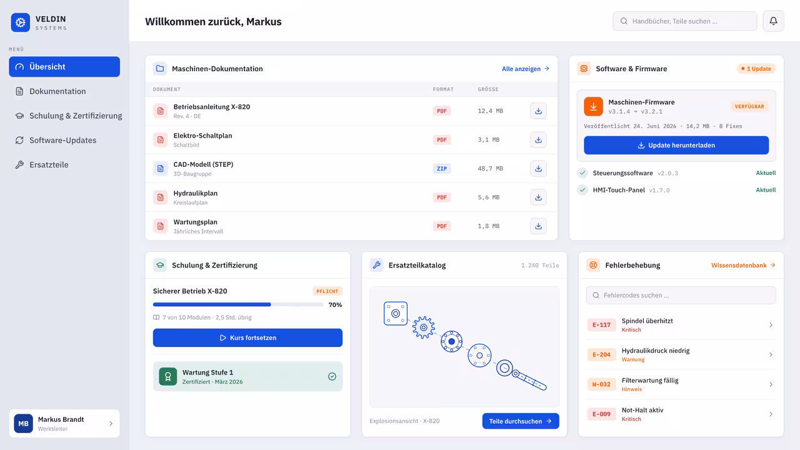Open the notifications bell
Screen dimensions: 800x450
coord(773,21)
